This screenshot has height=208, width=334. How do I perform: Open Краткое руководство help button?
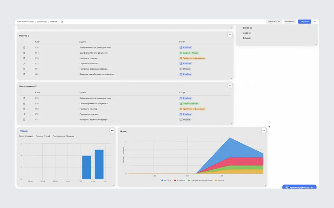[299, 187]
